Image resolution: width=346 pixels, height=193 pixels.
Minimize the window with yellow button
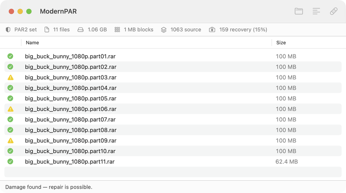point(20,11)
